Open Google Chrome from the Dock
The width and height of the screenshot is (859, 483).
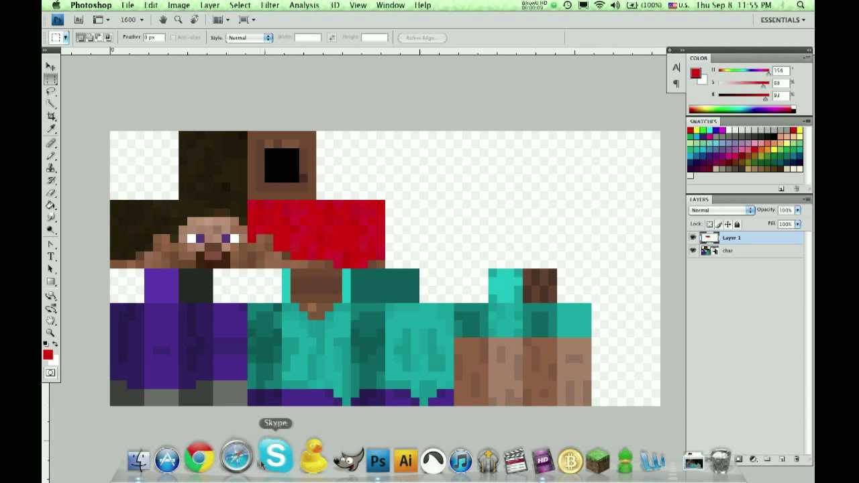point(199,459)
